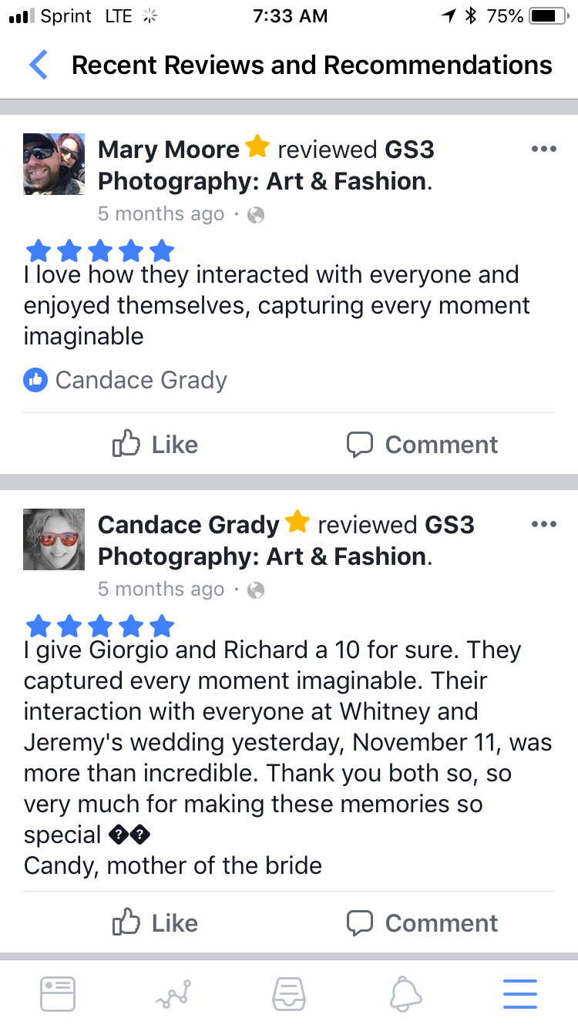Comment on Mary Moore's review

coord(422,445)
